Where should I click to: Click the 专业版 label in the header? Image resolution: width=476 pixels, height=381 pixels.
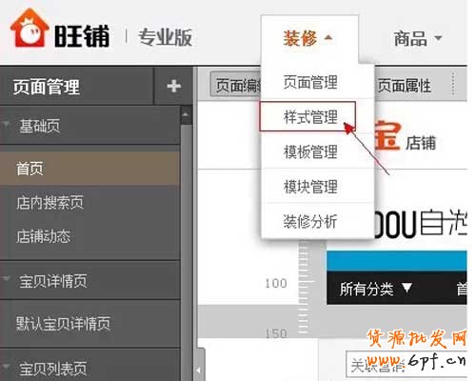point(165,37)
